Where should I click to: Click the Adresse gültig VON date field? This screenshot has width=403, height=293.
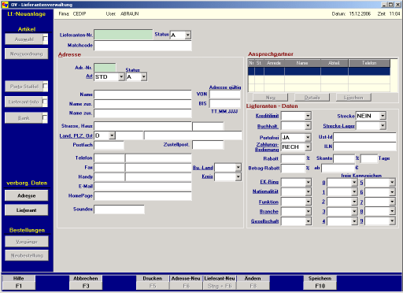click(x=225, y=95)
